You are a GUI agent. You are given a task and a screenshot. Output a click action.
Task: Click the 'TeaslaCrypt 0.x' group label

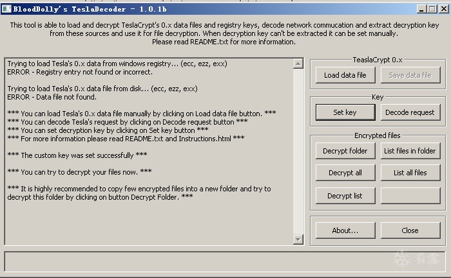pos(378,60)
